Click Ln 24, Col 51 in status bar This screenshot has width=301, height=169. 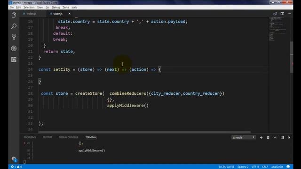227,167
